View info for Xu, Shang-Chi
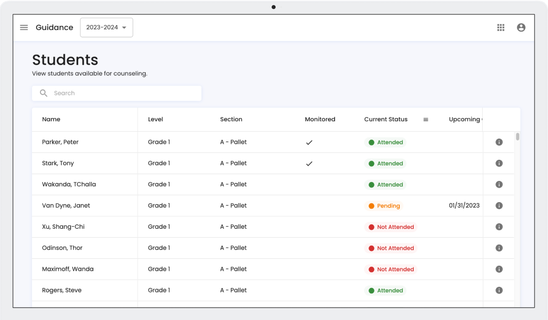The width and height of the screenshot is (548, 320). [499, 227]
